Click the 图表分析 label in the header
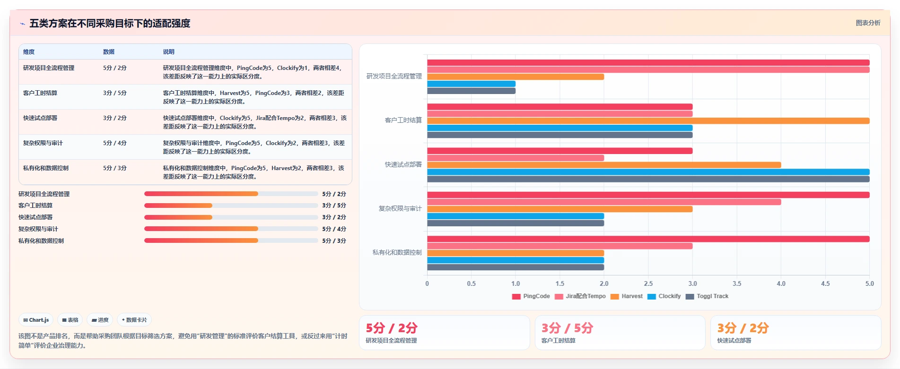The width and height of the screenshot is (900, 369). click(868, 23)
